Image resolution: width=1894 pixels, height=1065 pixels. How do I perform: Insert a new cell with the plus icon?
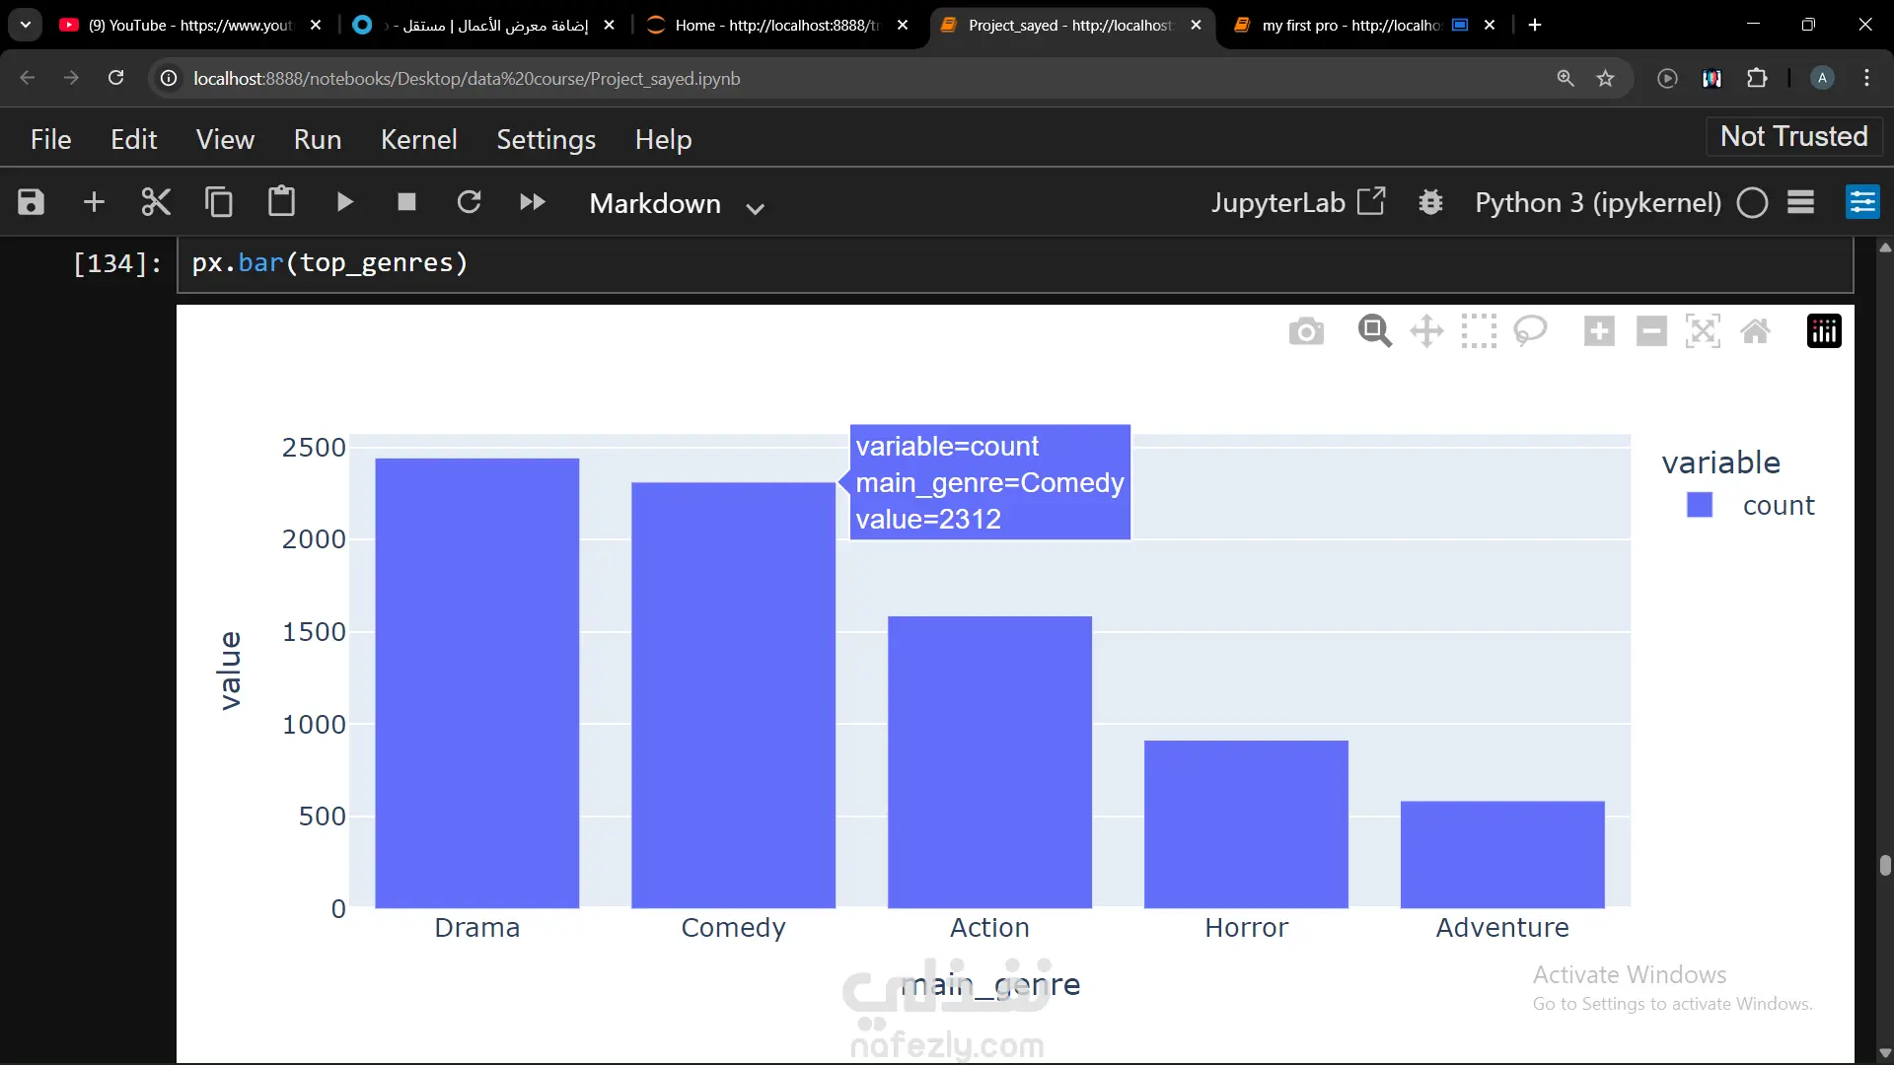tap(94, 202)
